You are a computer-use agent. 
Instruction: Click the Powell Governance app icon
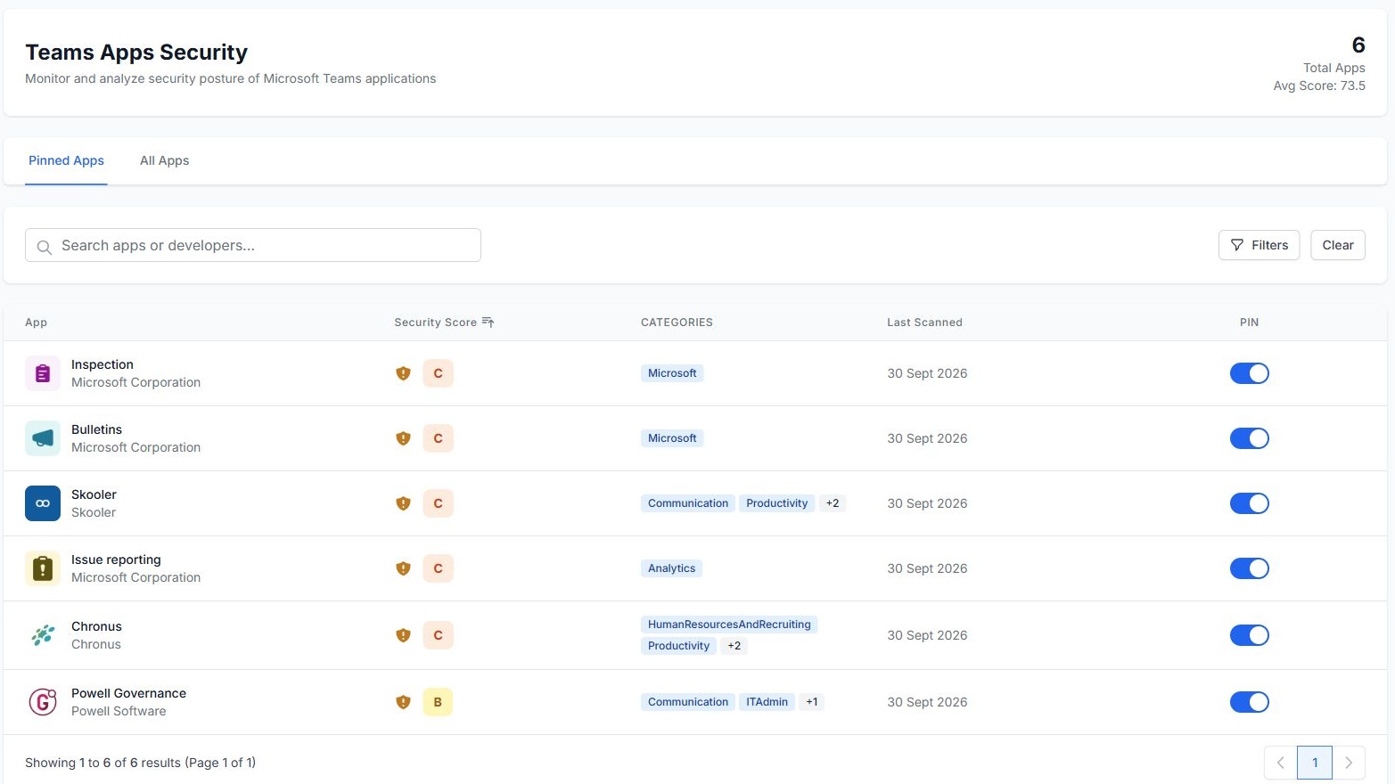click(43, 702)
